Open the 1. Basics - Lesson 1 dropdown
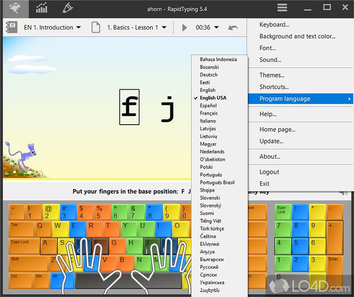Image resolution: width=354 pixels, height=297 pixels. click(136, 27)
